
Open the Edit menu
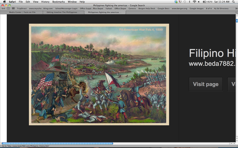pyautogui.click(x=28, y=2)
